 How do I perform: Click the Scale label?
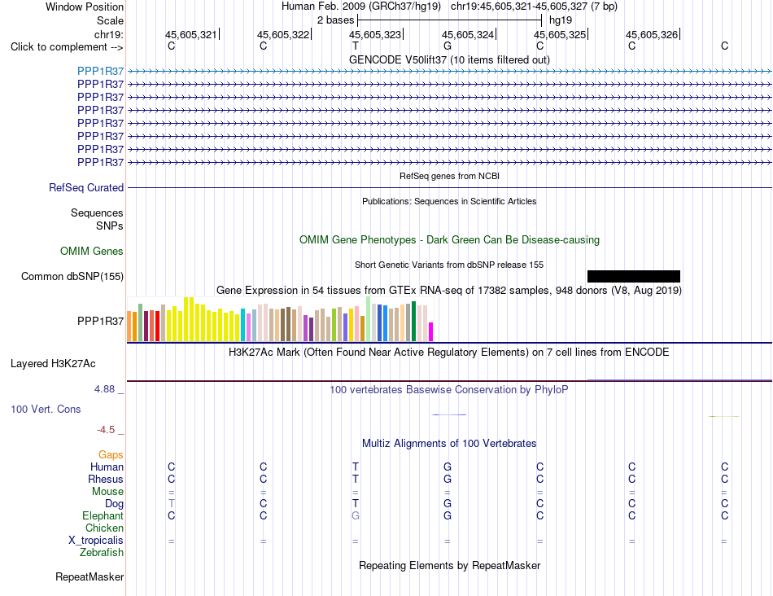coord(111,20)
